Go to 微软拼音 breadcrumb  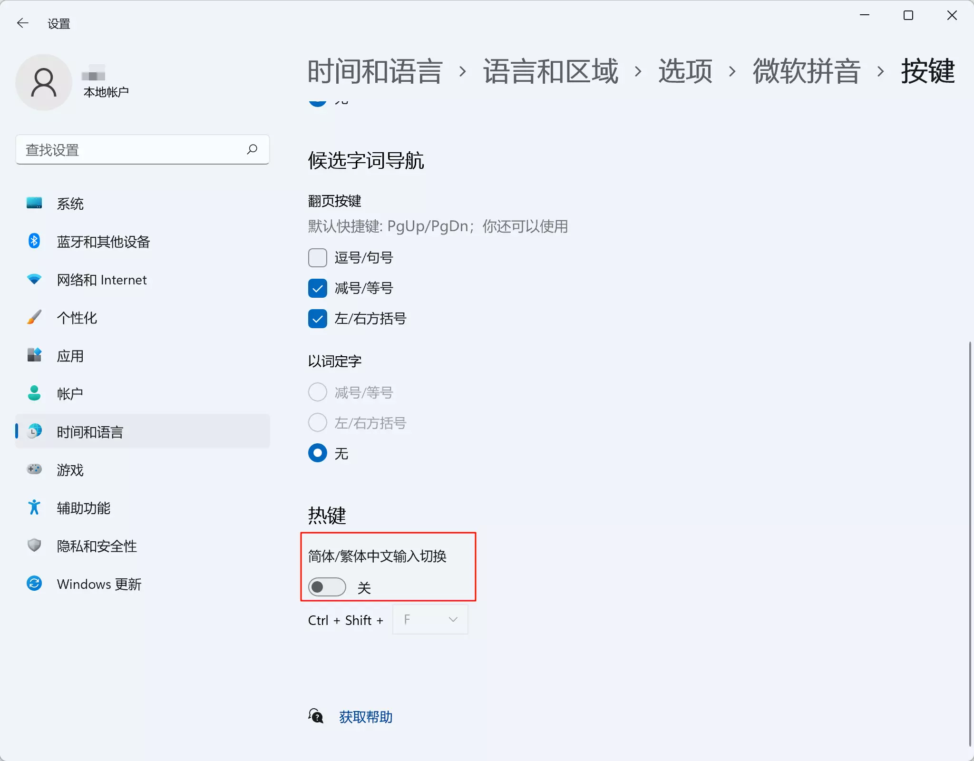coord(806,71)
